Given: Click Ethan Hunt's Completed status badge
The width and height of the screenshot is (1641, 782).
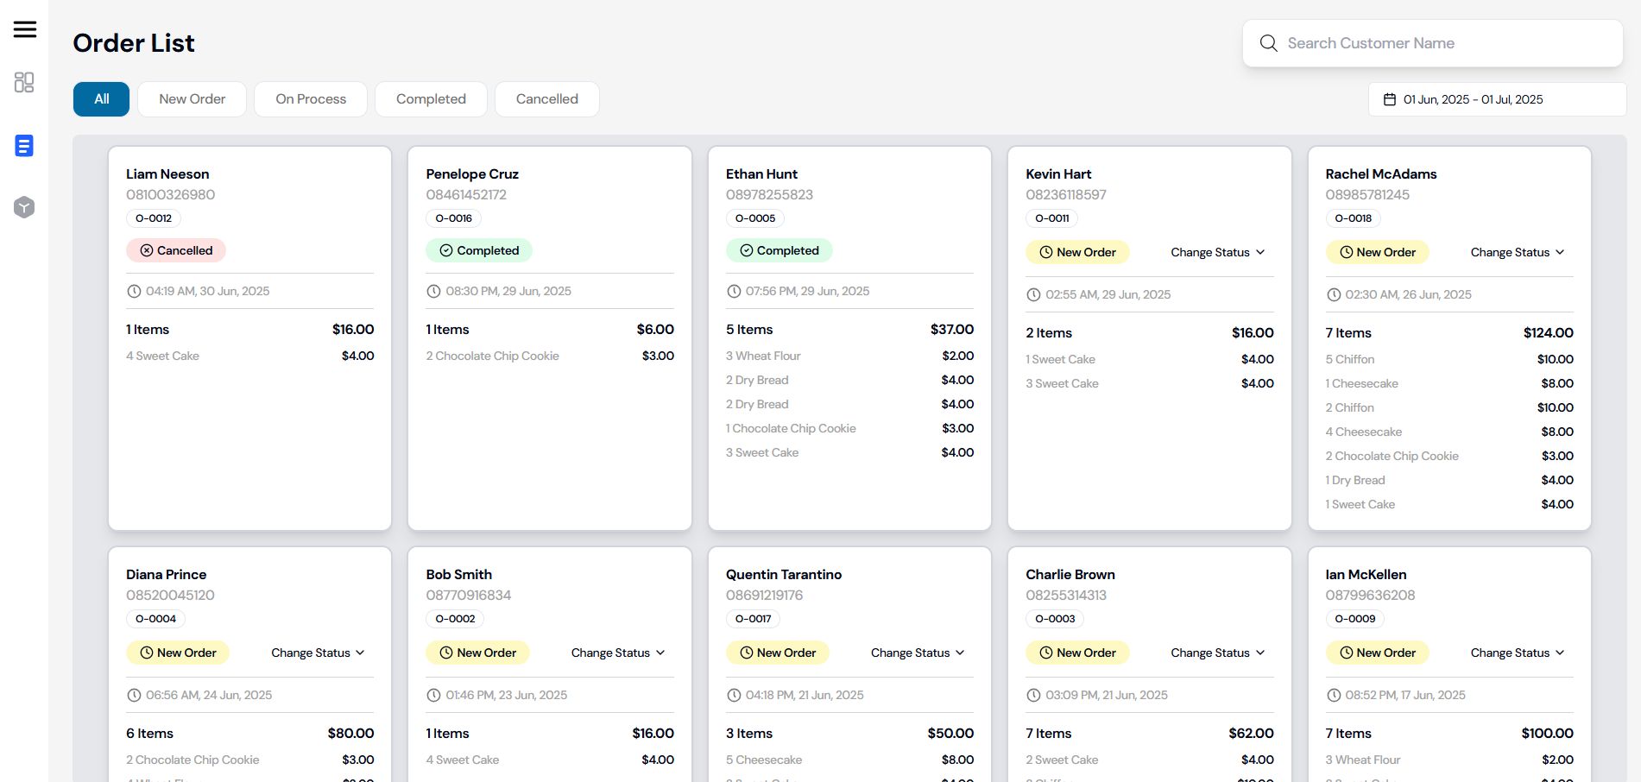Looking at the screenshot, I should [779, 250].
